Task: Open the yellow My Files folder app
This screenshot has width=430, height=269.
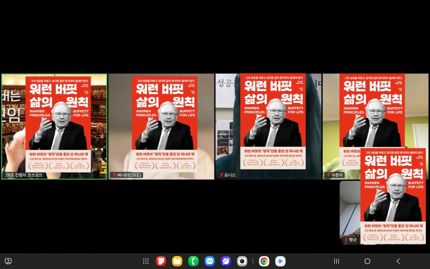Action: click(x=177, y=261)
